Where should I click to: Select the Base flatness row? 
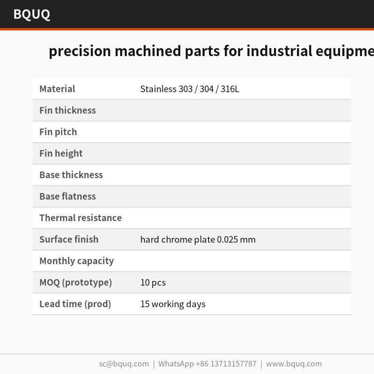click(x=192, y=196)
